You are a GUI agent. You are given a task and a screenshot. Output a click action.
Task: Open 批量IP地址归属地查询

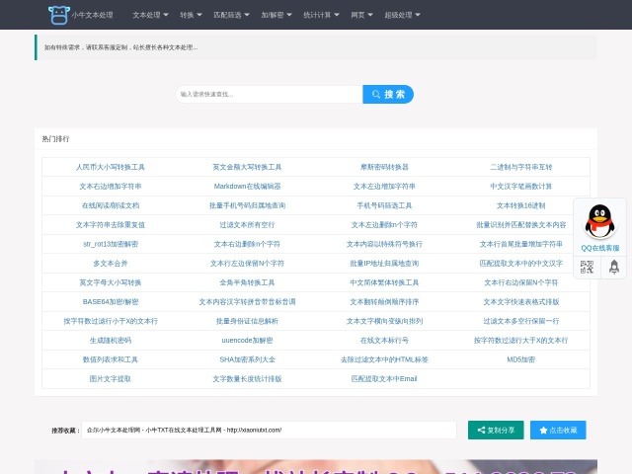384,264
